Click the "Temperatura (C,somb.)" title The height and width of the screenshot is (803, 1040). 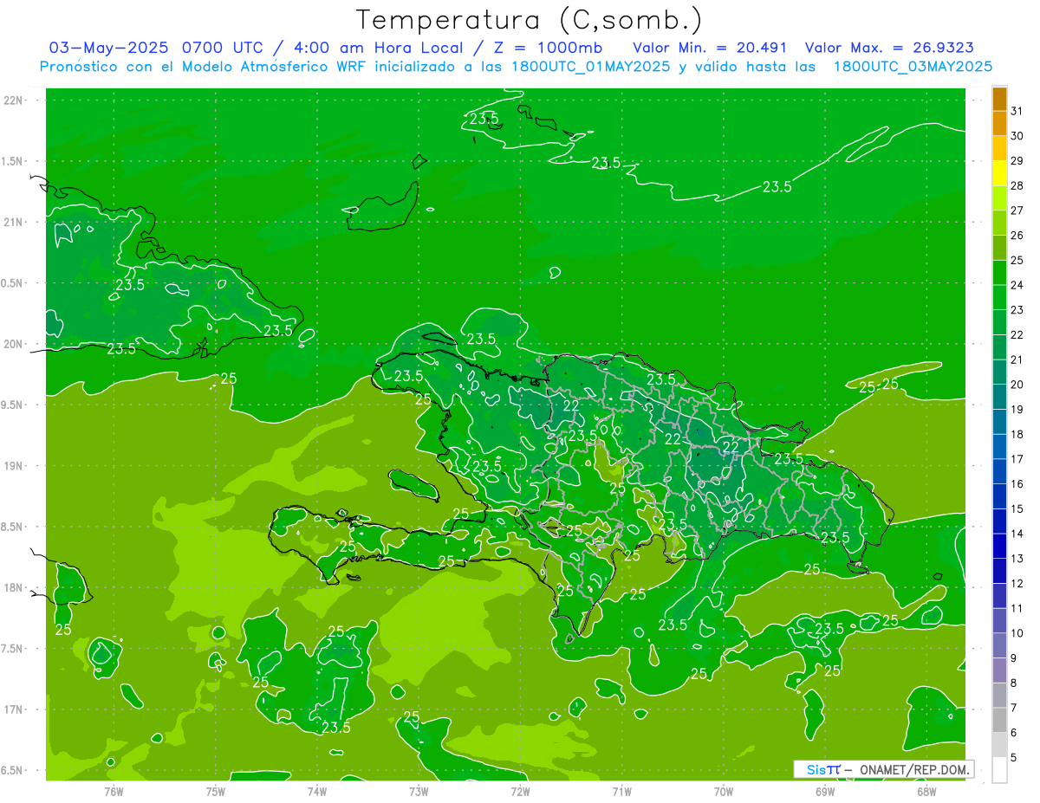click(x=530, y=21)
